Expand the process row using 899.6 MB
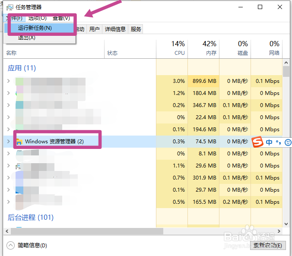 [x=8, y=81]
